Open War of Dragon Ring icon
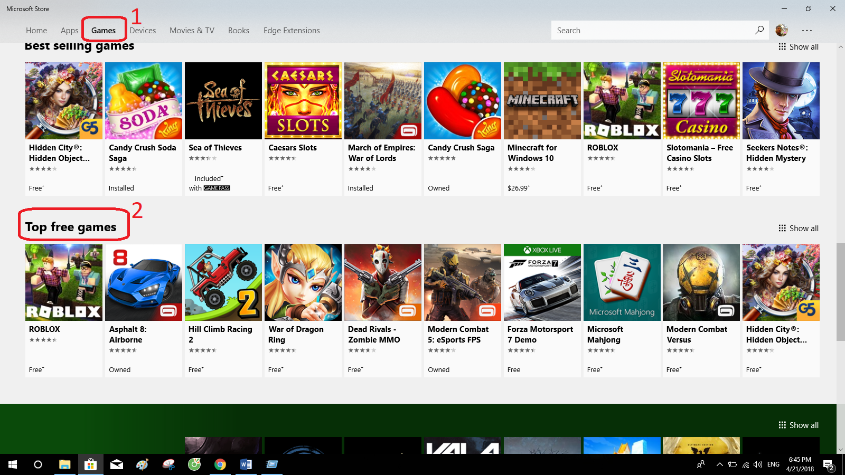845x475 pixels. [x=303, y=282]
